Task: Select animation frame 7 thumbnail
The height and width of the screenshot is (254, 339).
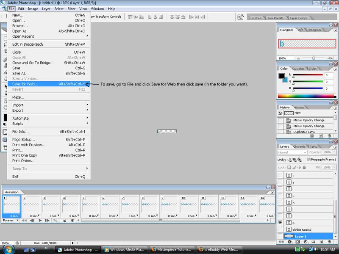Action: [x=130, y=206]
